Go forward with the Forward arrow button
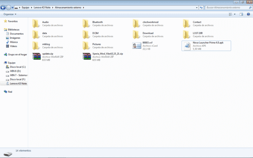 point(8,8)
